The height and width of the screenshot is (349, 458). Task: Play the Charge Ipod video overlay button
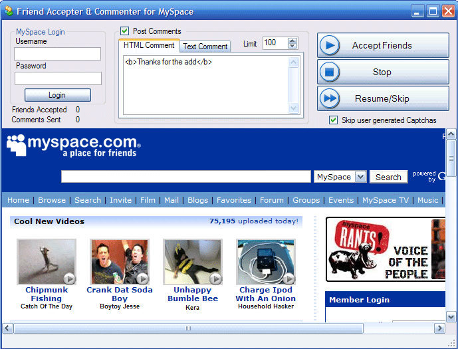click(289, 279)
